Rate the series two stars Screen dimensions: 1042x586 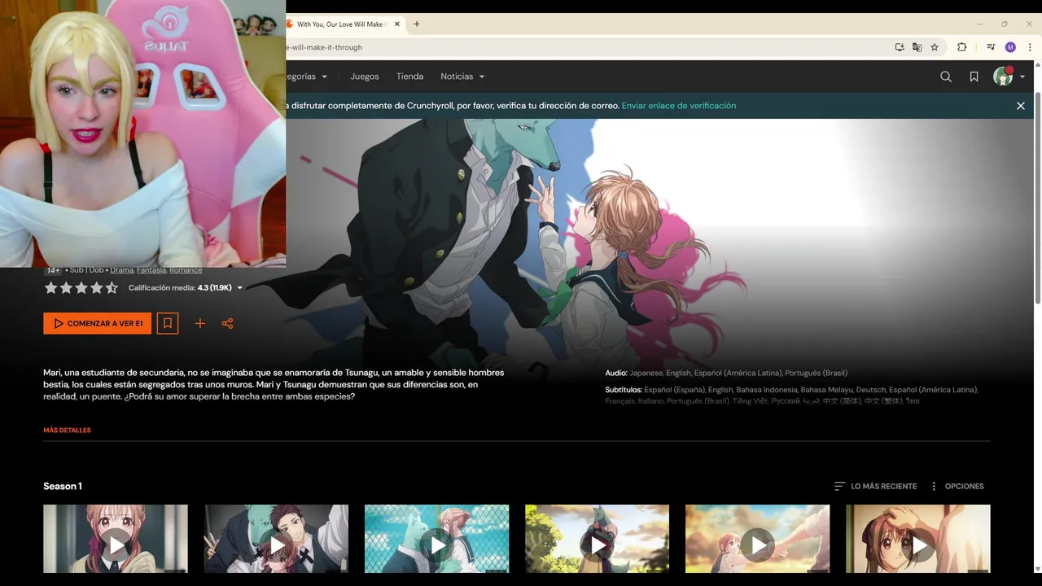(x=66, y=287)
